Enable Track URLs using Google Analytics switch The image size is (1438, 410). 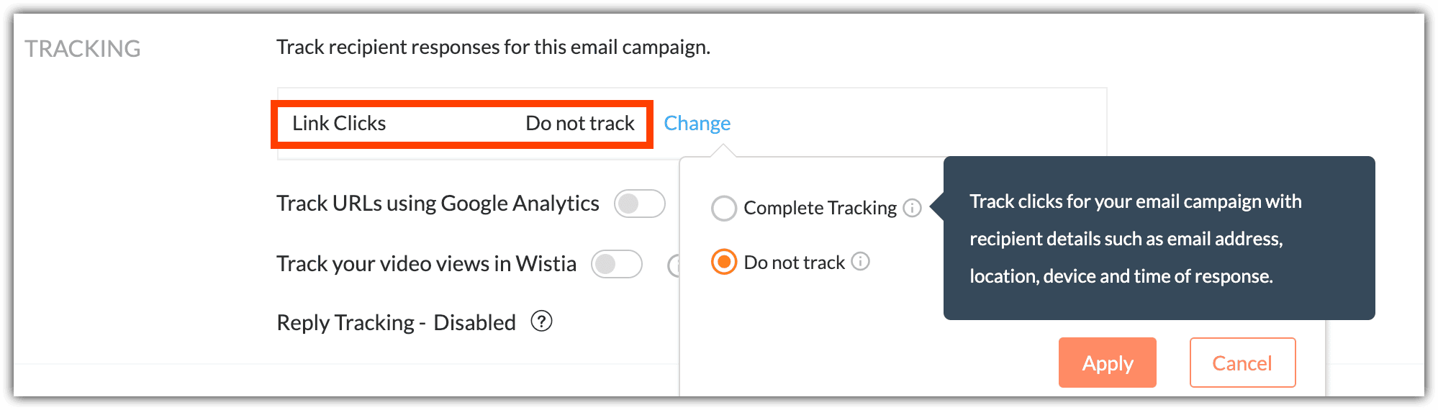pos(639,204)
